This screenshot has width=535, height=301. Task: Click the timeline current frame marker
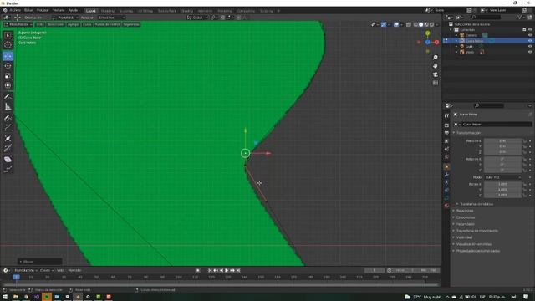point(17,277)
